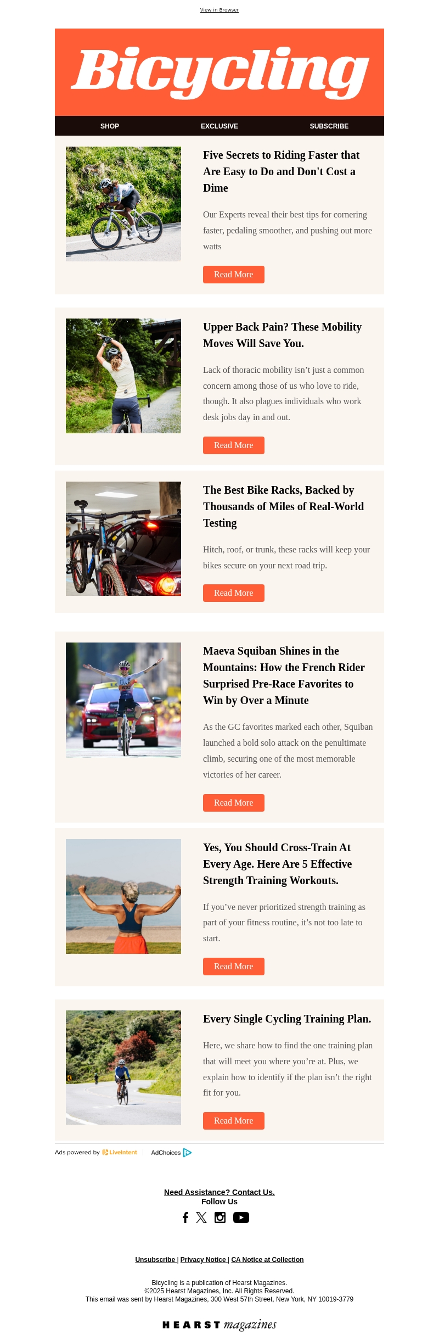Image resolution: width=439 pixels, height=1335 pixels.
Task: Open the Privacy Notice link
Action: (x=203, y=1260)
